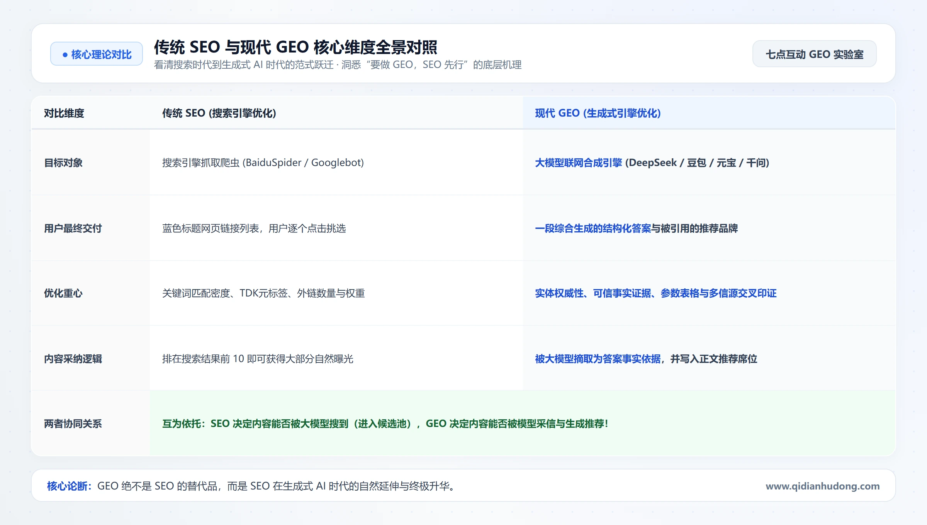This screenshot has width=927, height=525.
Task: Select the main title 传统 SEO 与现代 GEO 核心维度全景对照
Action: pyautogui.click(x=295, y=47)
